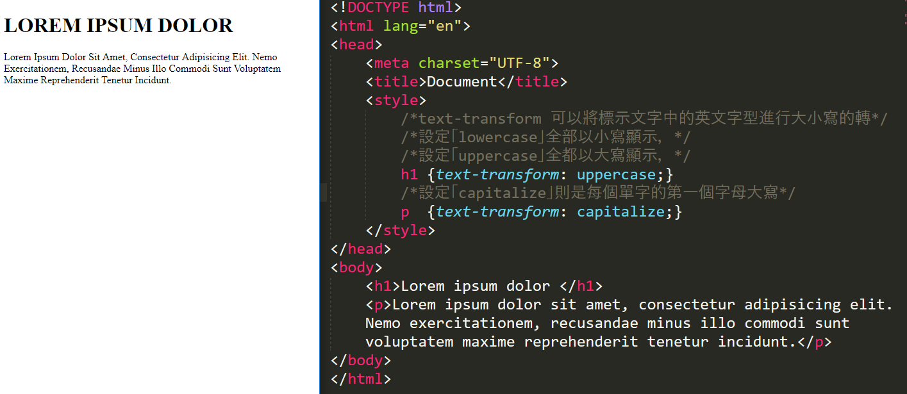907x394 pixels.
Task: Click the h1 selector in the CSS
Action: point(410,175)
